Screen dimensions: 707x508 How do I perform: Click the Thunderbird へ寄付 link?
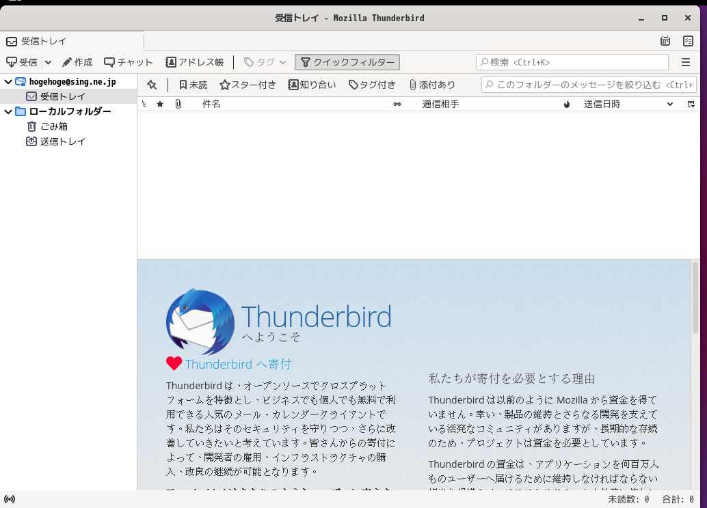(238, 364)
